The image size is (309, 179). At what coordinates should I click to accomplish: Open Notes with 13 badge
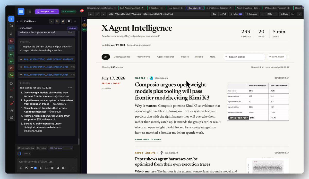pos(236,14)
